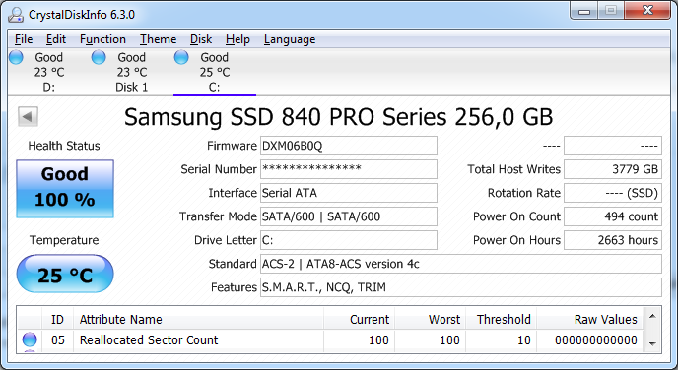The width and height of the screenshot is (678, 370).
Task: Click the Good 100 % health status button
Action: point(65,189)
